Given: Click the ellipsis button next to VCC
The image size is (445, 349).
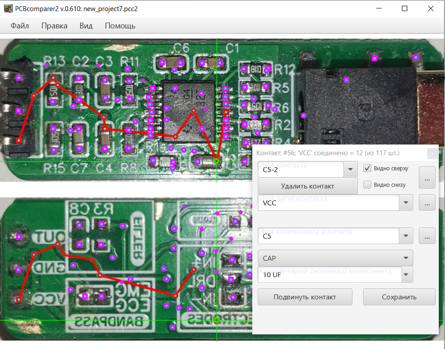Looking at the screenshot, I should click(x=427, y=203).
